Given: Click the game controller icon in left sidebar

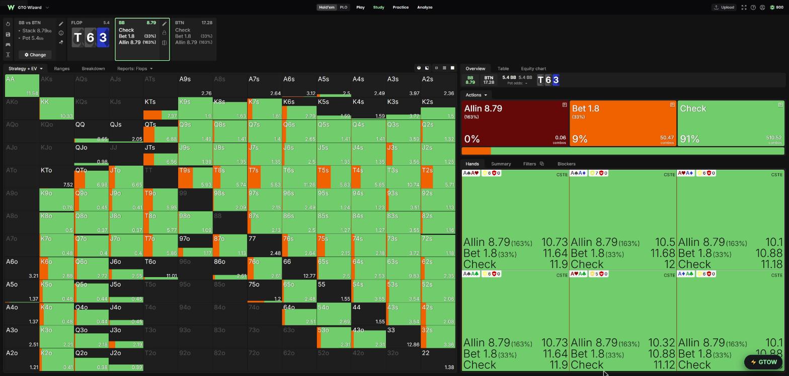Looking at the screenshot, I should 8,45.
